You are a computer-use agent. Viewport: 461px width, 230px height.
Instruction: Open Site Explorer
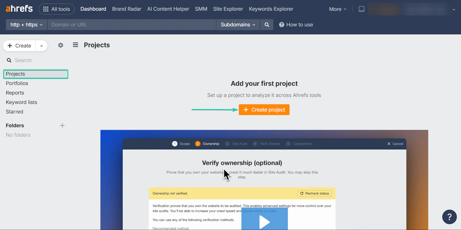pyautogui.click(x=228, y=9)
